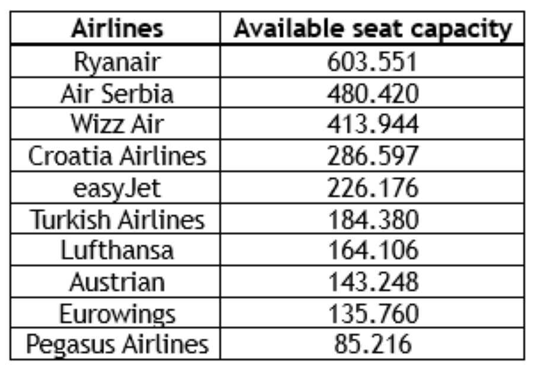Viewport: 537px width, 377px height.
Task: Select the Turkish Airlines cell
Action: click(117, 219)
